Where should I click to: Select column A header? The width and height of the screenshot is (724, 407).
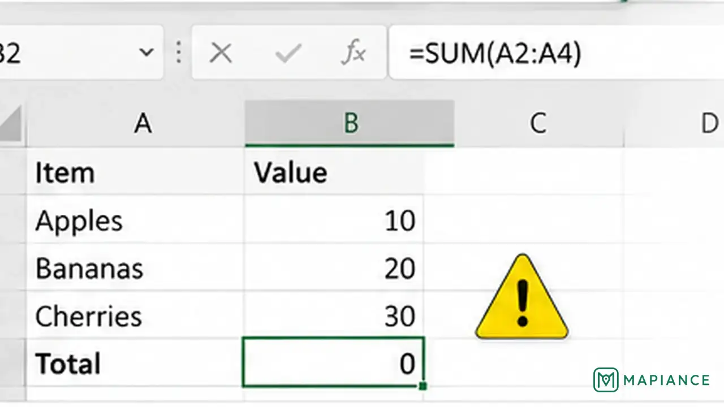pos(136,123)
